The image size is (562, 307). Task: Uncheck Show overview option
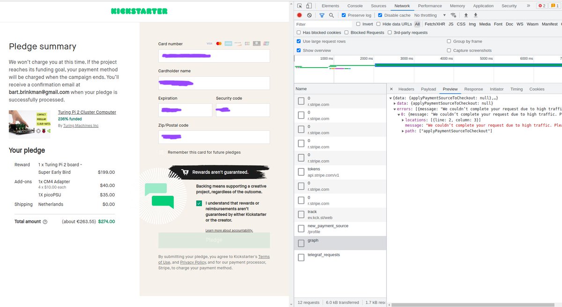[299, 50]
